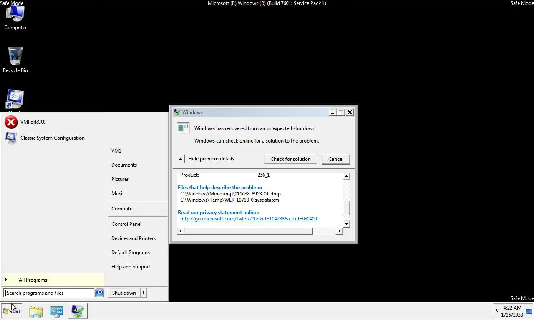Viewport: 534px width, 320px height.
Task: Minimize the Windows dialog
Action: (x=332, y=112)
